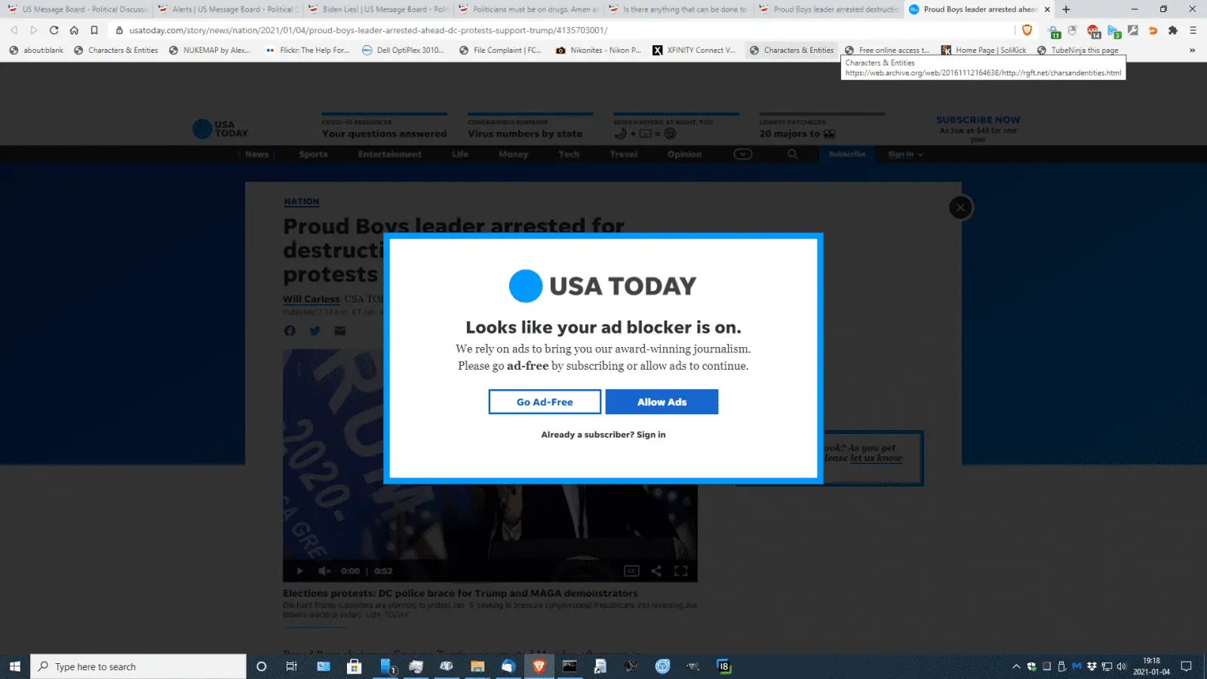Expand the Sign In dropdown in the nav

(905, 154)
